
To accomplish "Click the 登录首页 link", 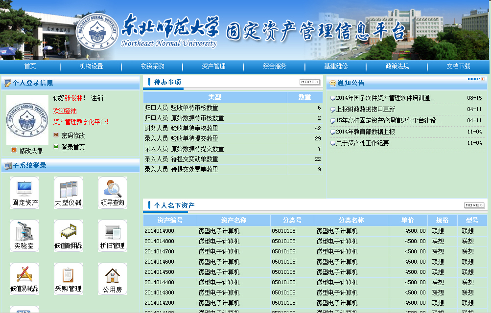I will point(73,147).
